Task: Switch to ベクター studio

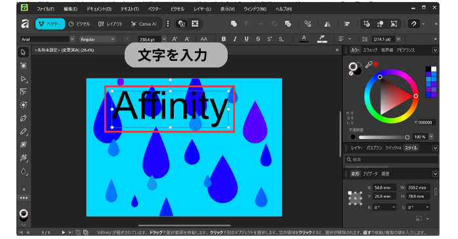Action: (x=50, y=24)
